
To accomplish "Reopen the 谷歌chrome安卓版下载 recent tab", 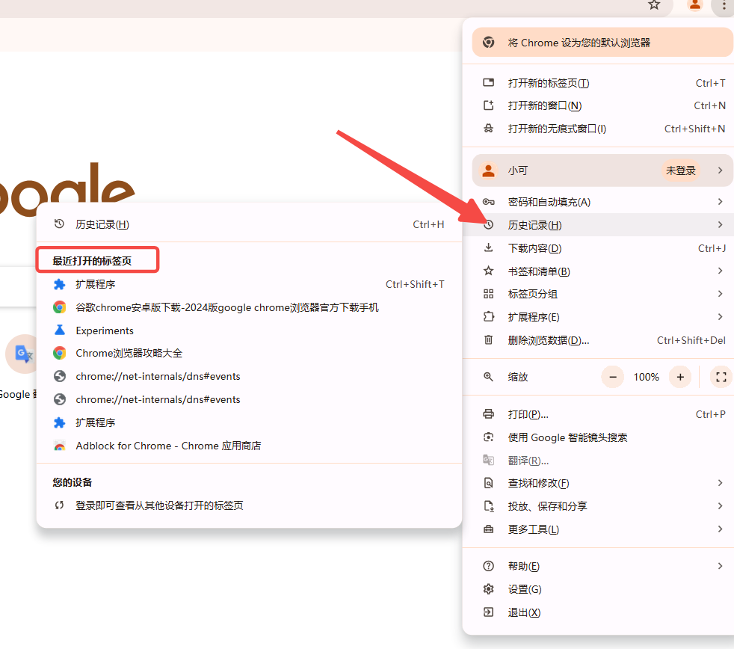I will 249,307.
